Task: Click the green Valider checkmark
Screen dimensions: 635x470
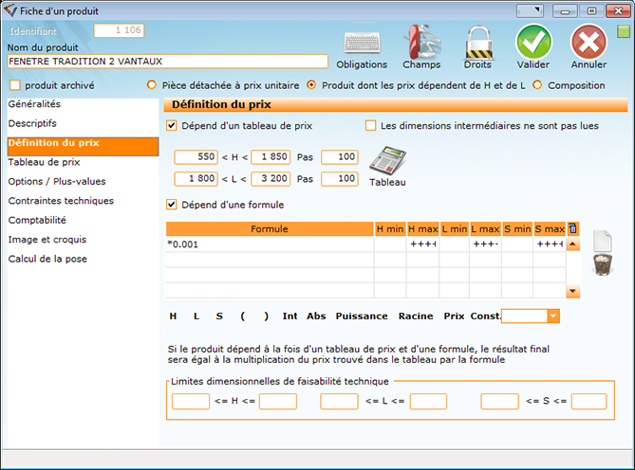Action: tap(533, 42)
